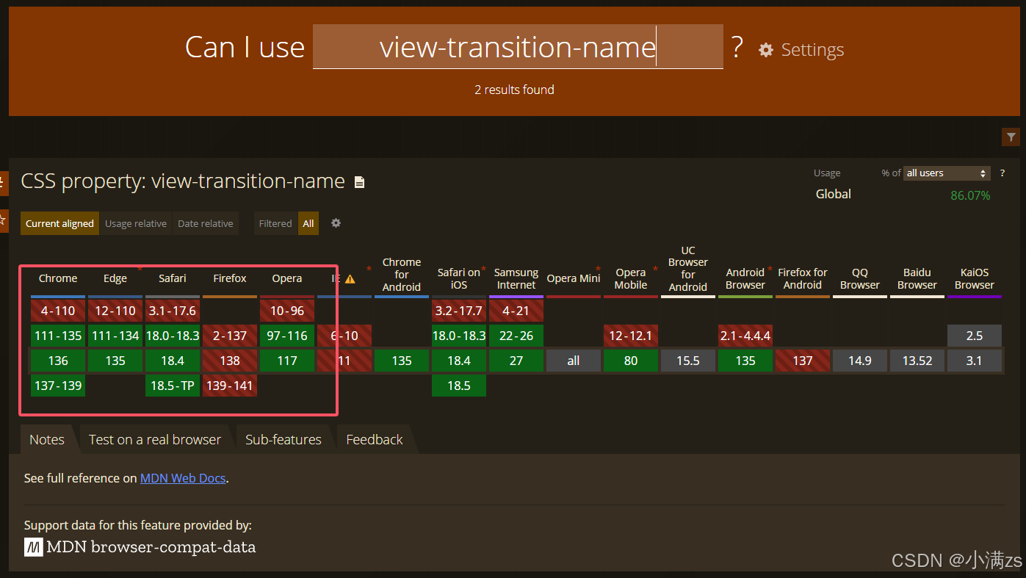This screenshot has width=1026, height=578.
Task: Click Edge 111-134 cell
Action: coord(115,336)
